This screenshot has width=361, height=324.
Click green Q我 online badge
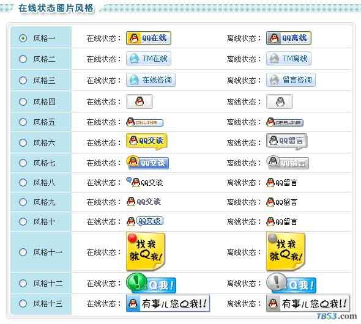[x=151, y=283]
